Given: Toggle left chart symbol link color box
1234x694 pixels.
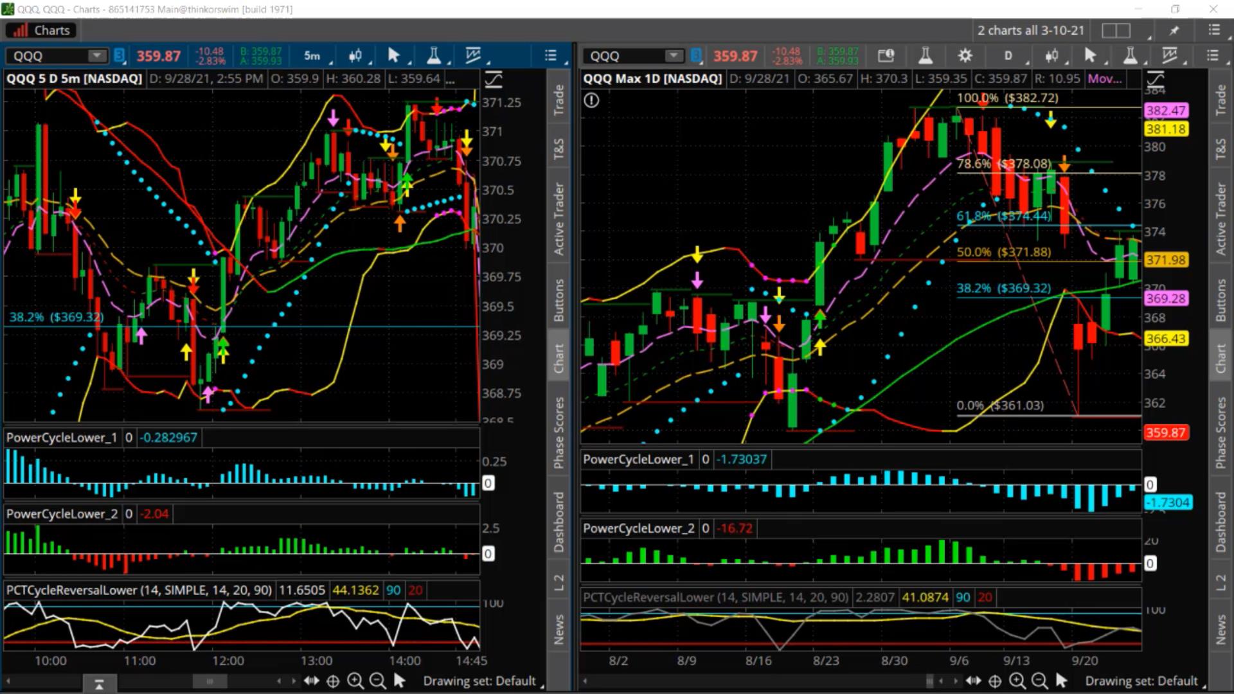Looking at the screenshot, I should pos(119,56).
